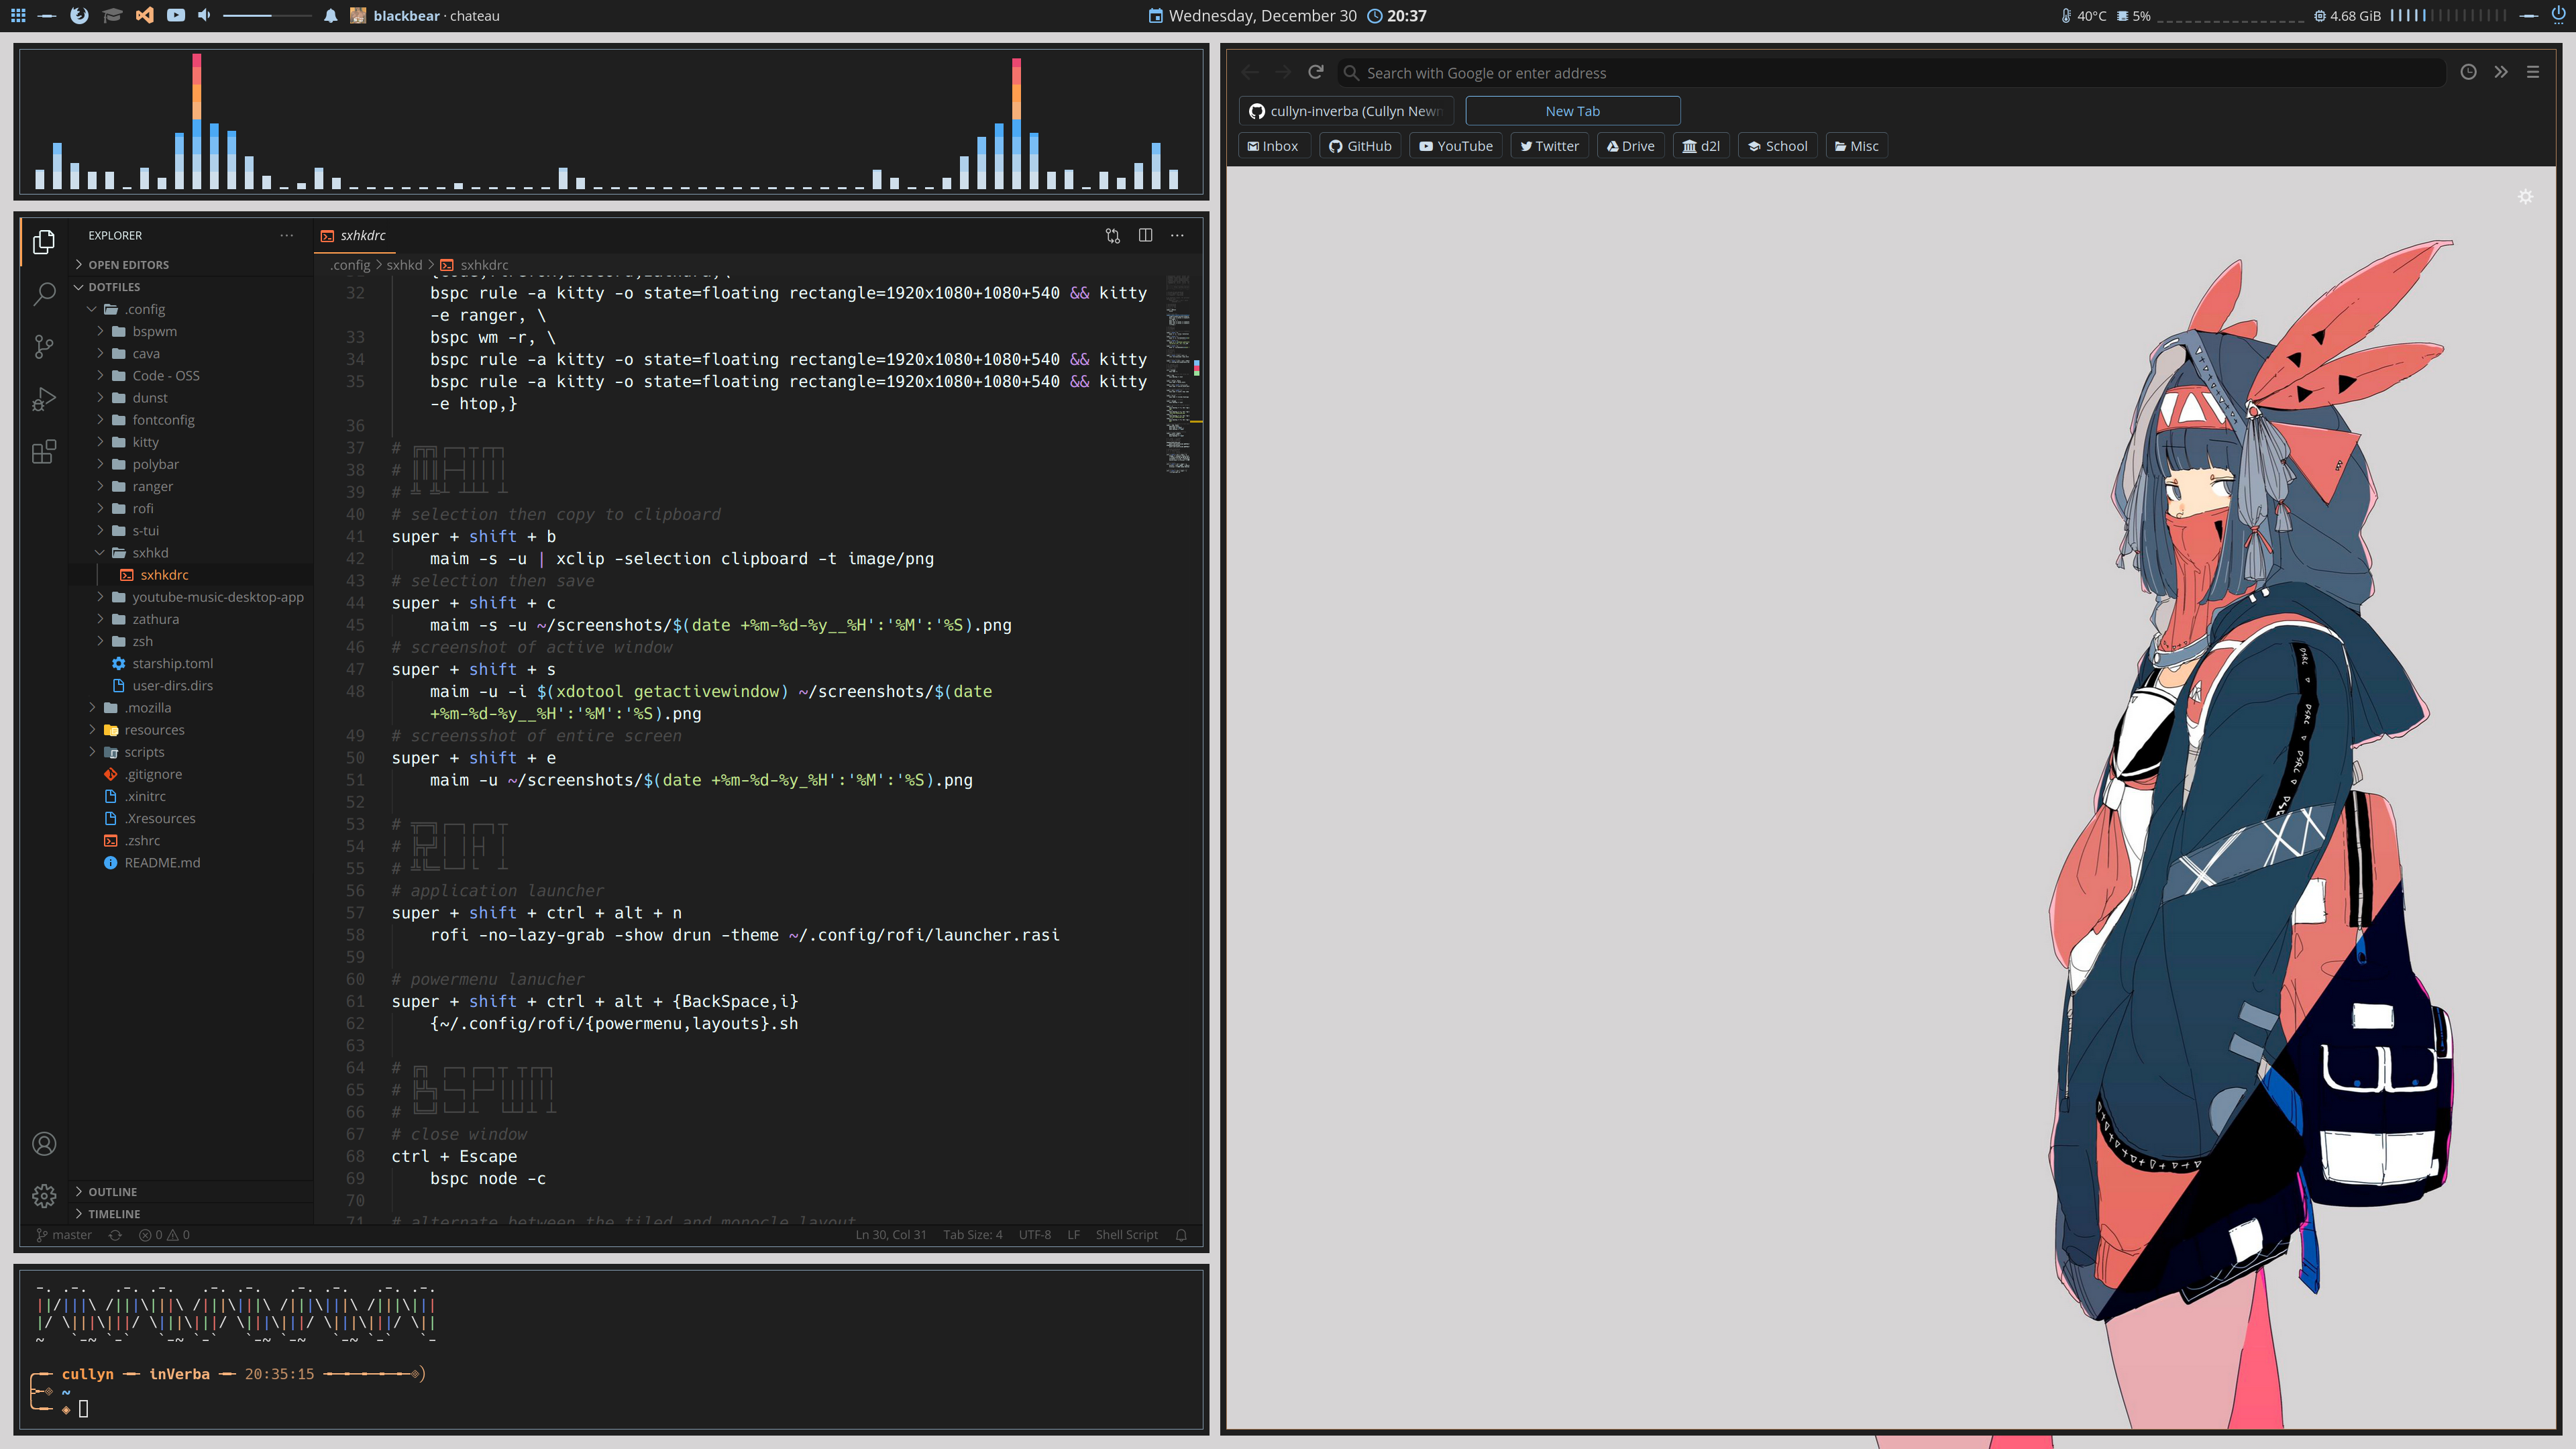Click the volume speaker icon in top bar
This screenshot has height=1449, width=2576.
pyautogui.click(x=204, y=15)
